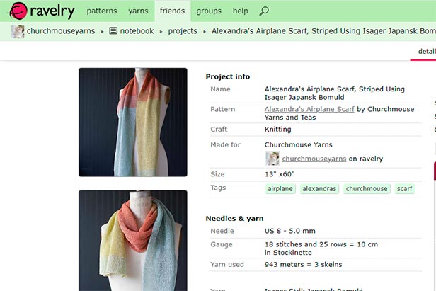Open the yarns menu
The image size is (436, 291).
tap(138, 11)
